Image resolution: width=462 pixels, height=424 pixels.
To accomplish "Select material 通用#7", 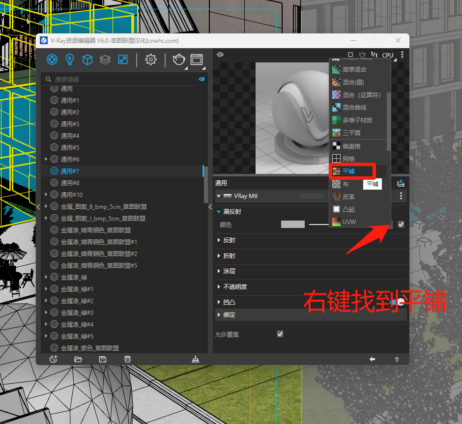I will tap(122, 171).
